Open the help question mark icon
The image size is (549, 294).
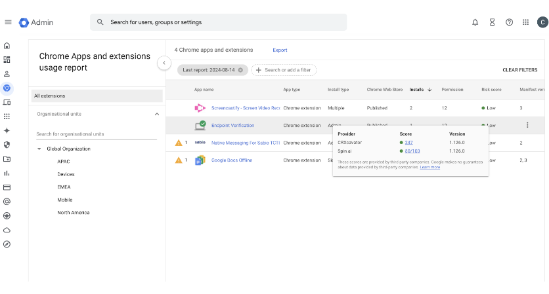[x=509, y=22]
